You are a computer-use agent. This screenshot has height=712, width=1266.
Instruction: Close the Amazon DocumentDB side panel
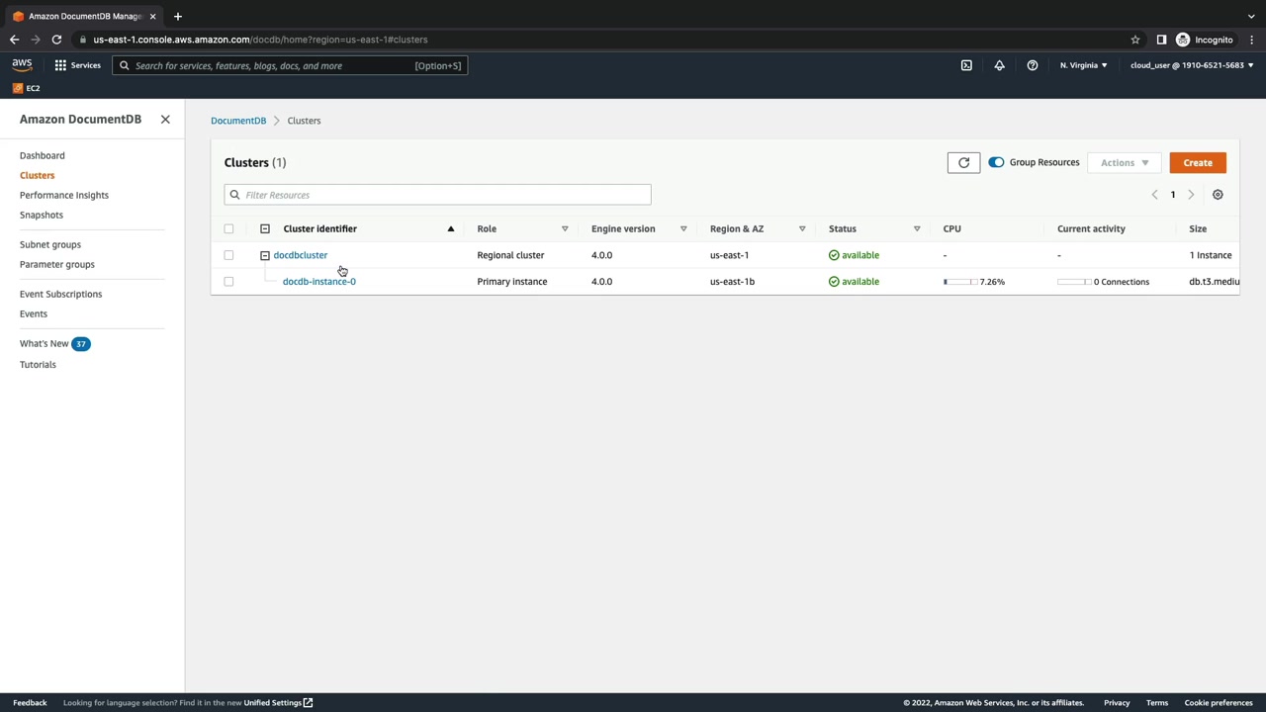(x=165, y=119)
